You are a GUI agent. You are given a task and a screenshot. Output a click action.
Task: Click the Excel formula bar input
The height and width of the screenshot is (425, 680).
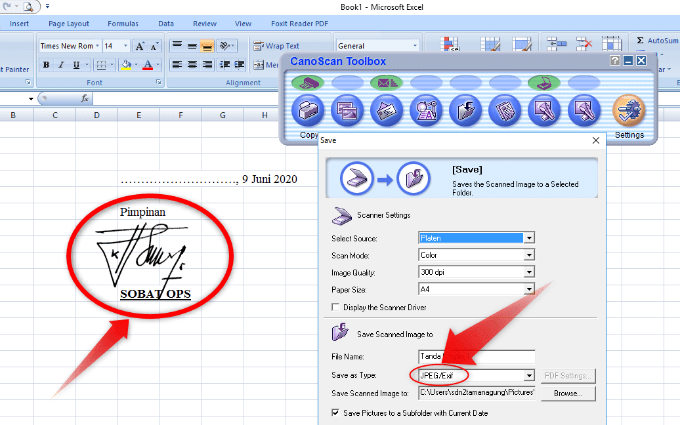coord(186,99)
